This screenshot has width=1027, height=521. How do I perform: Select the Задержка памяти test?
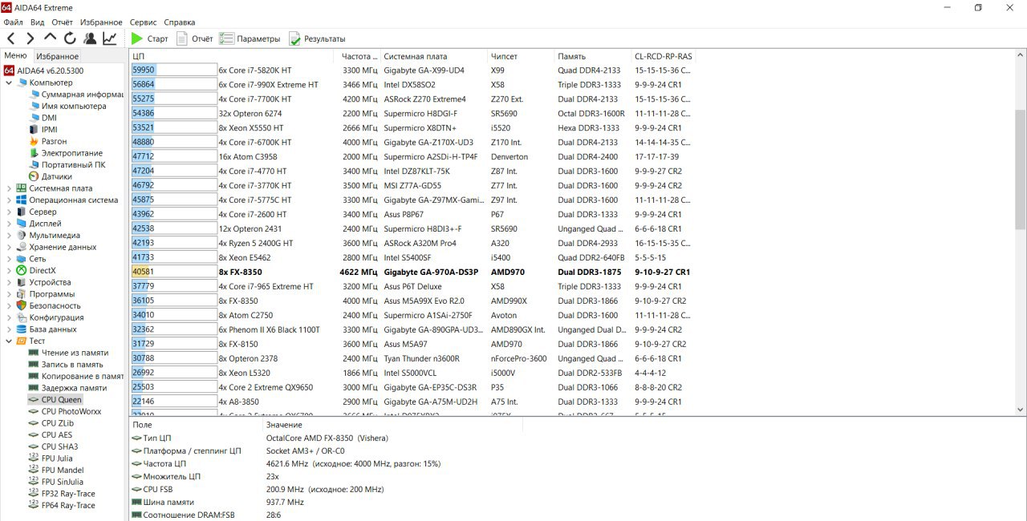click(67, 388)
